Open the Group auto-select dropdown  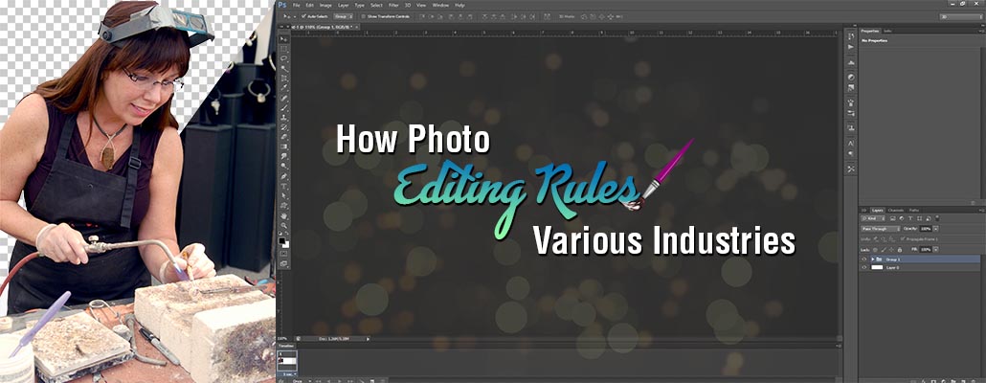pyautogui.click(x=344, y=16)
